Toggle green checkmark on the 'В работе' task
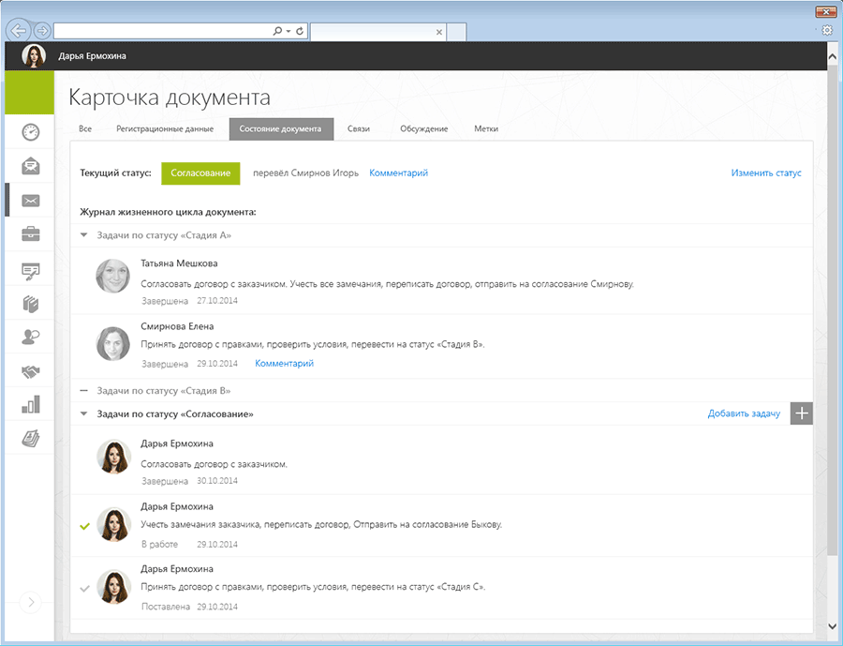 point(85,526)
